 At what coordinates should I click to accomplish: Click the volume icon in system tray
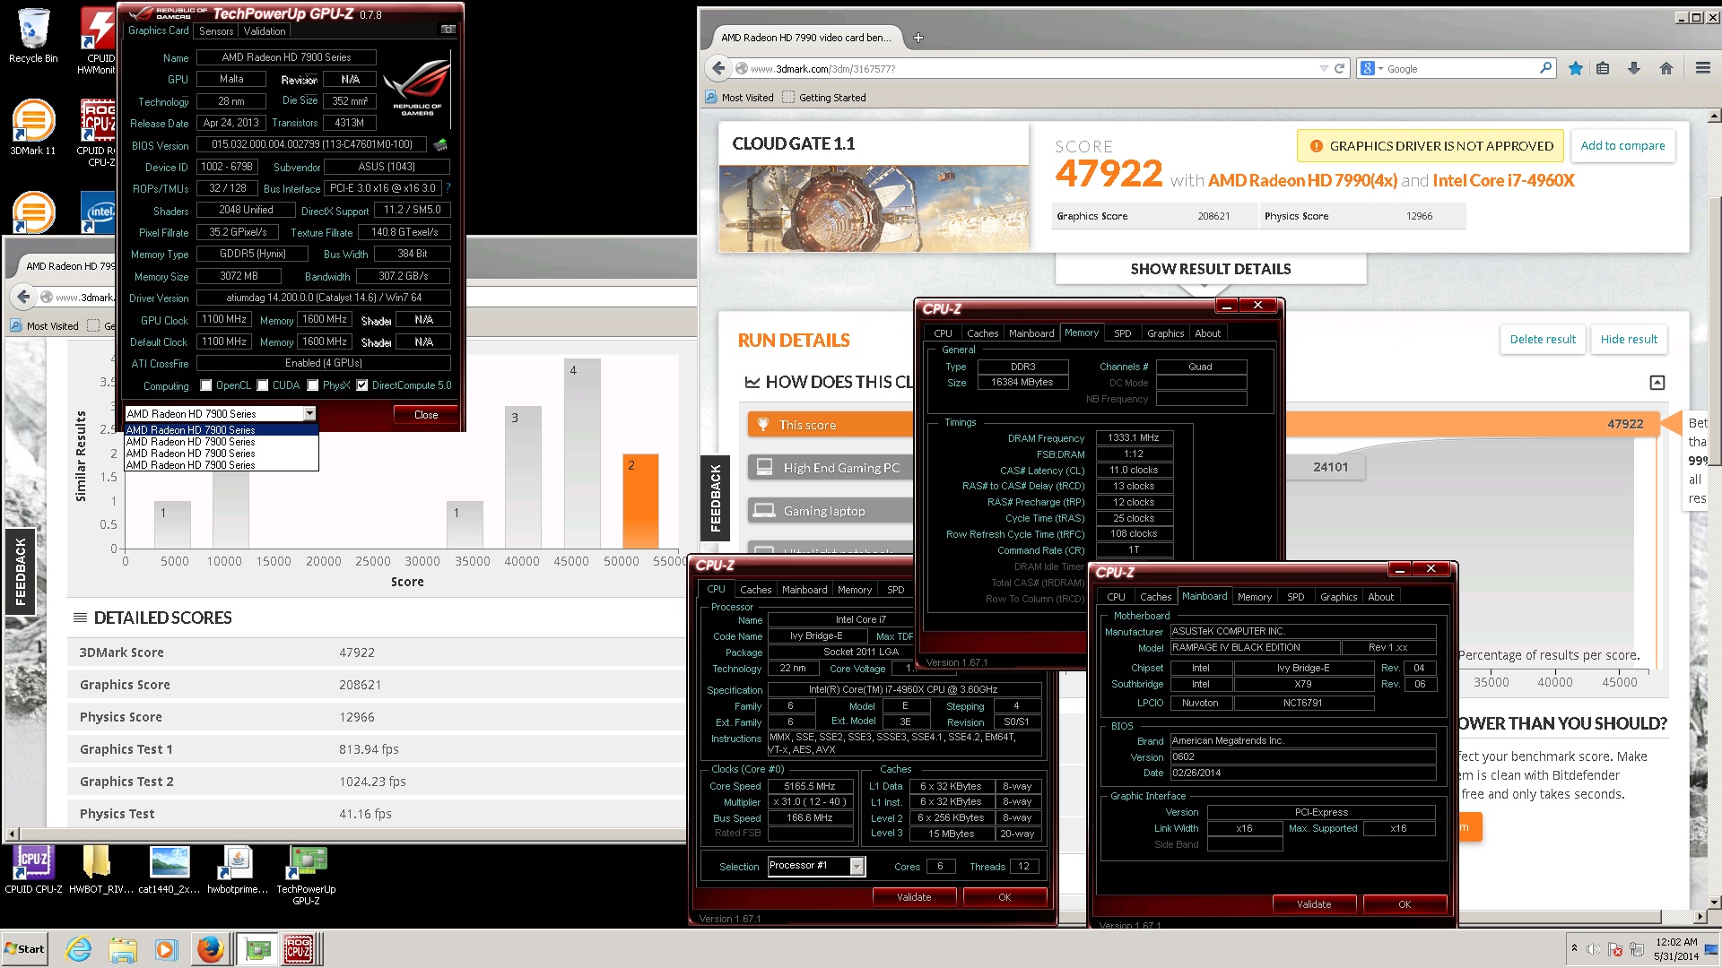1594,949
